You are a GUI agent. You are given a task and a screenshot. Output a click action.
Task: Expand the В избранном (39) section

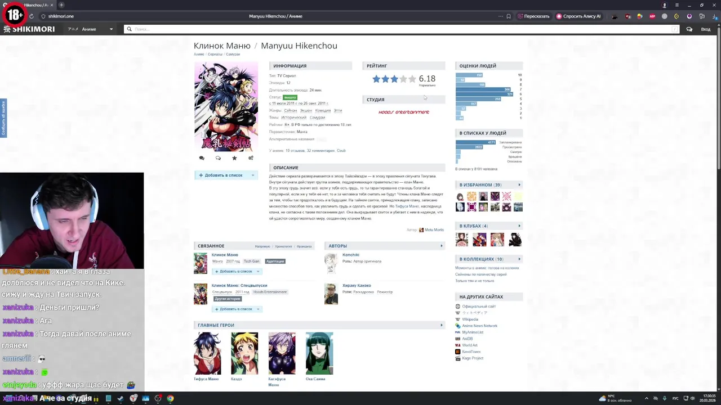tap(489, 184)
